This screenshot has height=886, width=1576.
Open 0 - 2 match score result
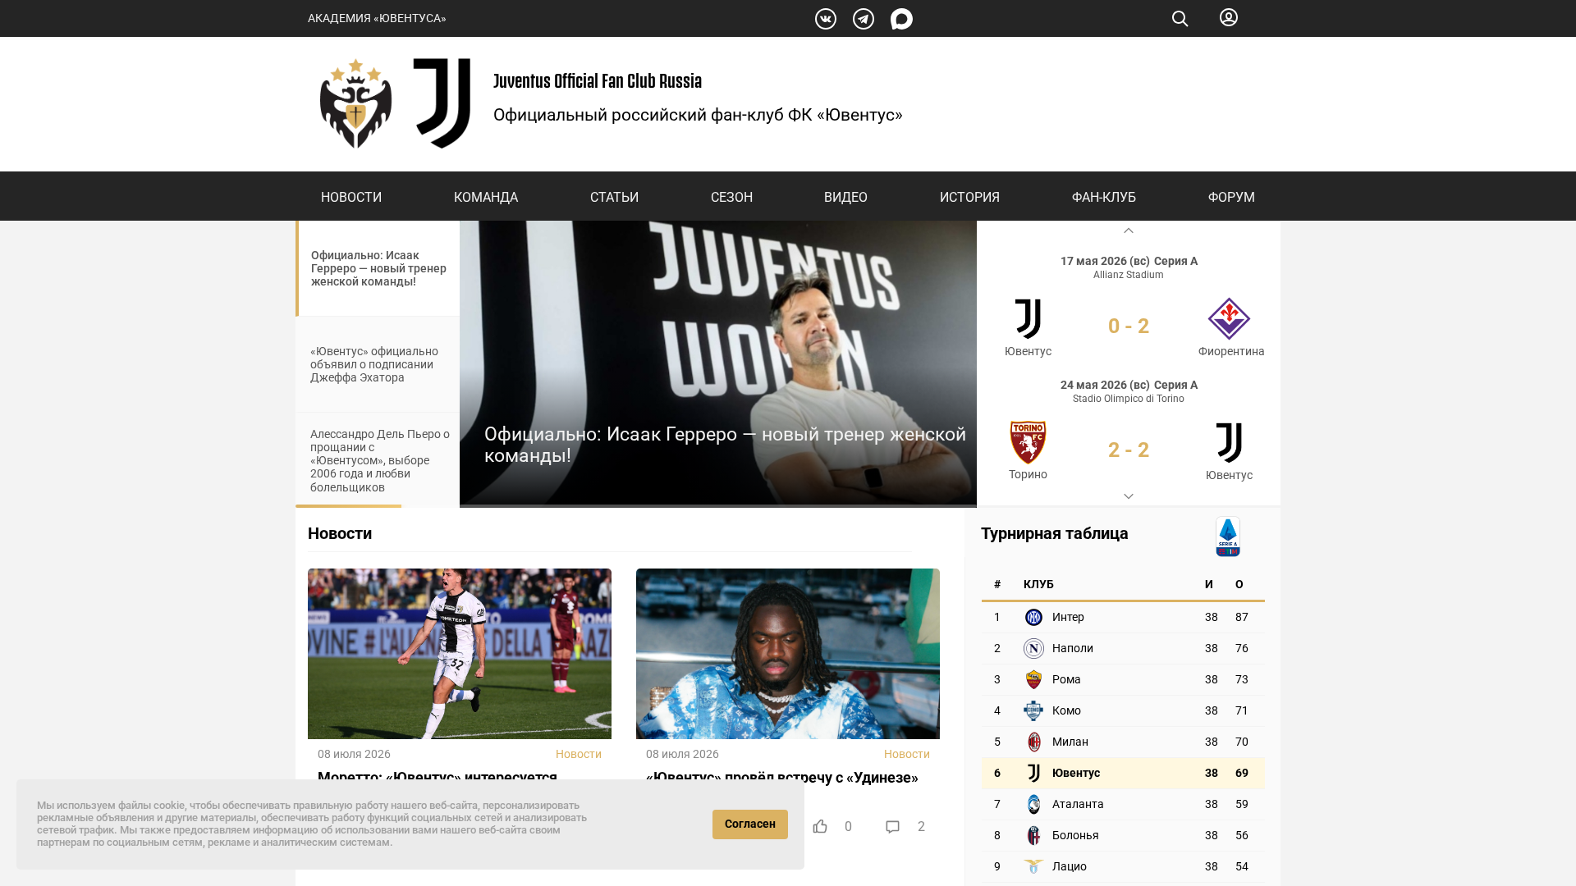(1129, 326)
